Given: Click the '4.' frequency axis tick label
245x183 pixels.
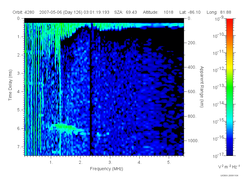Looking at the screenshot, I should pyautogui.click(x=140, y=163).
